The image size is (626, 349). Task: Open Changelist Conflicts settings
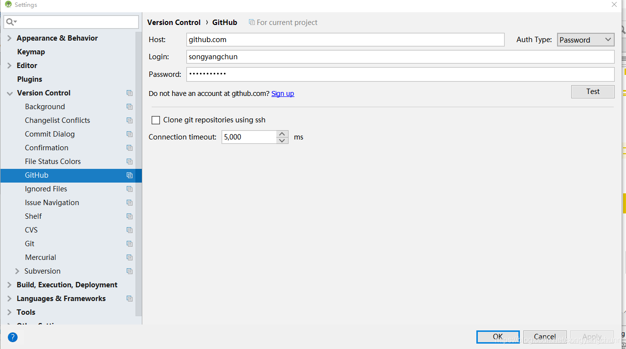coord(57,120)
